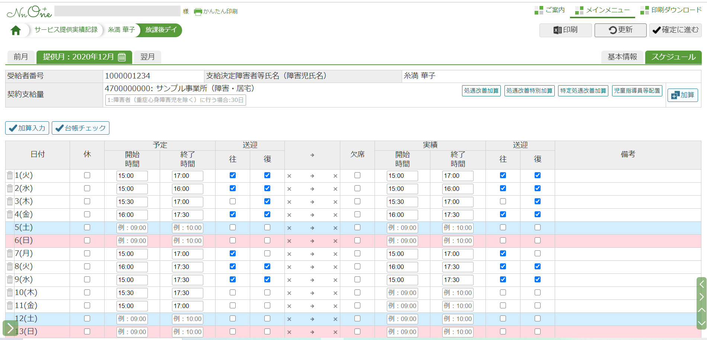Delete the 1(火) row using trash icon
Screen dimensions: 707x340
click(10, 176)
